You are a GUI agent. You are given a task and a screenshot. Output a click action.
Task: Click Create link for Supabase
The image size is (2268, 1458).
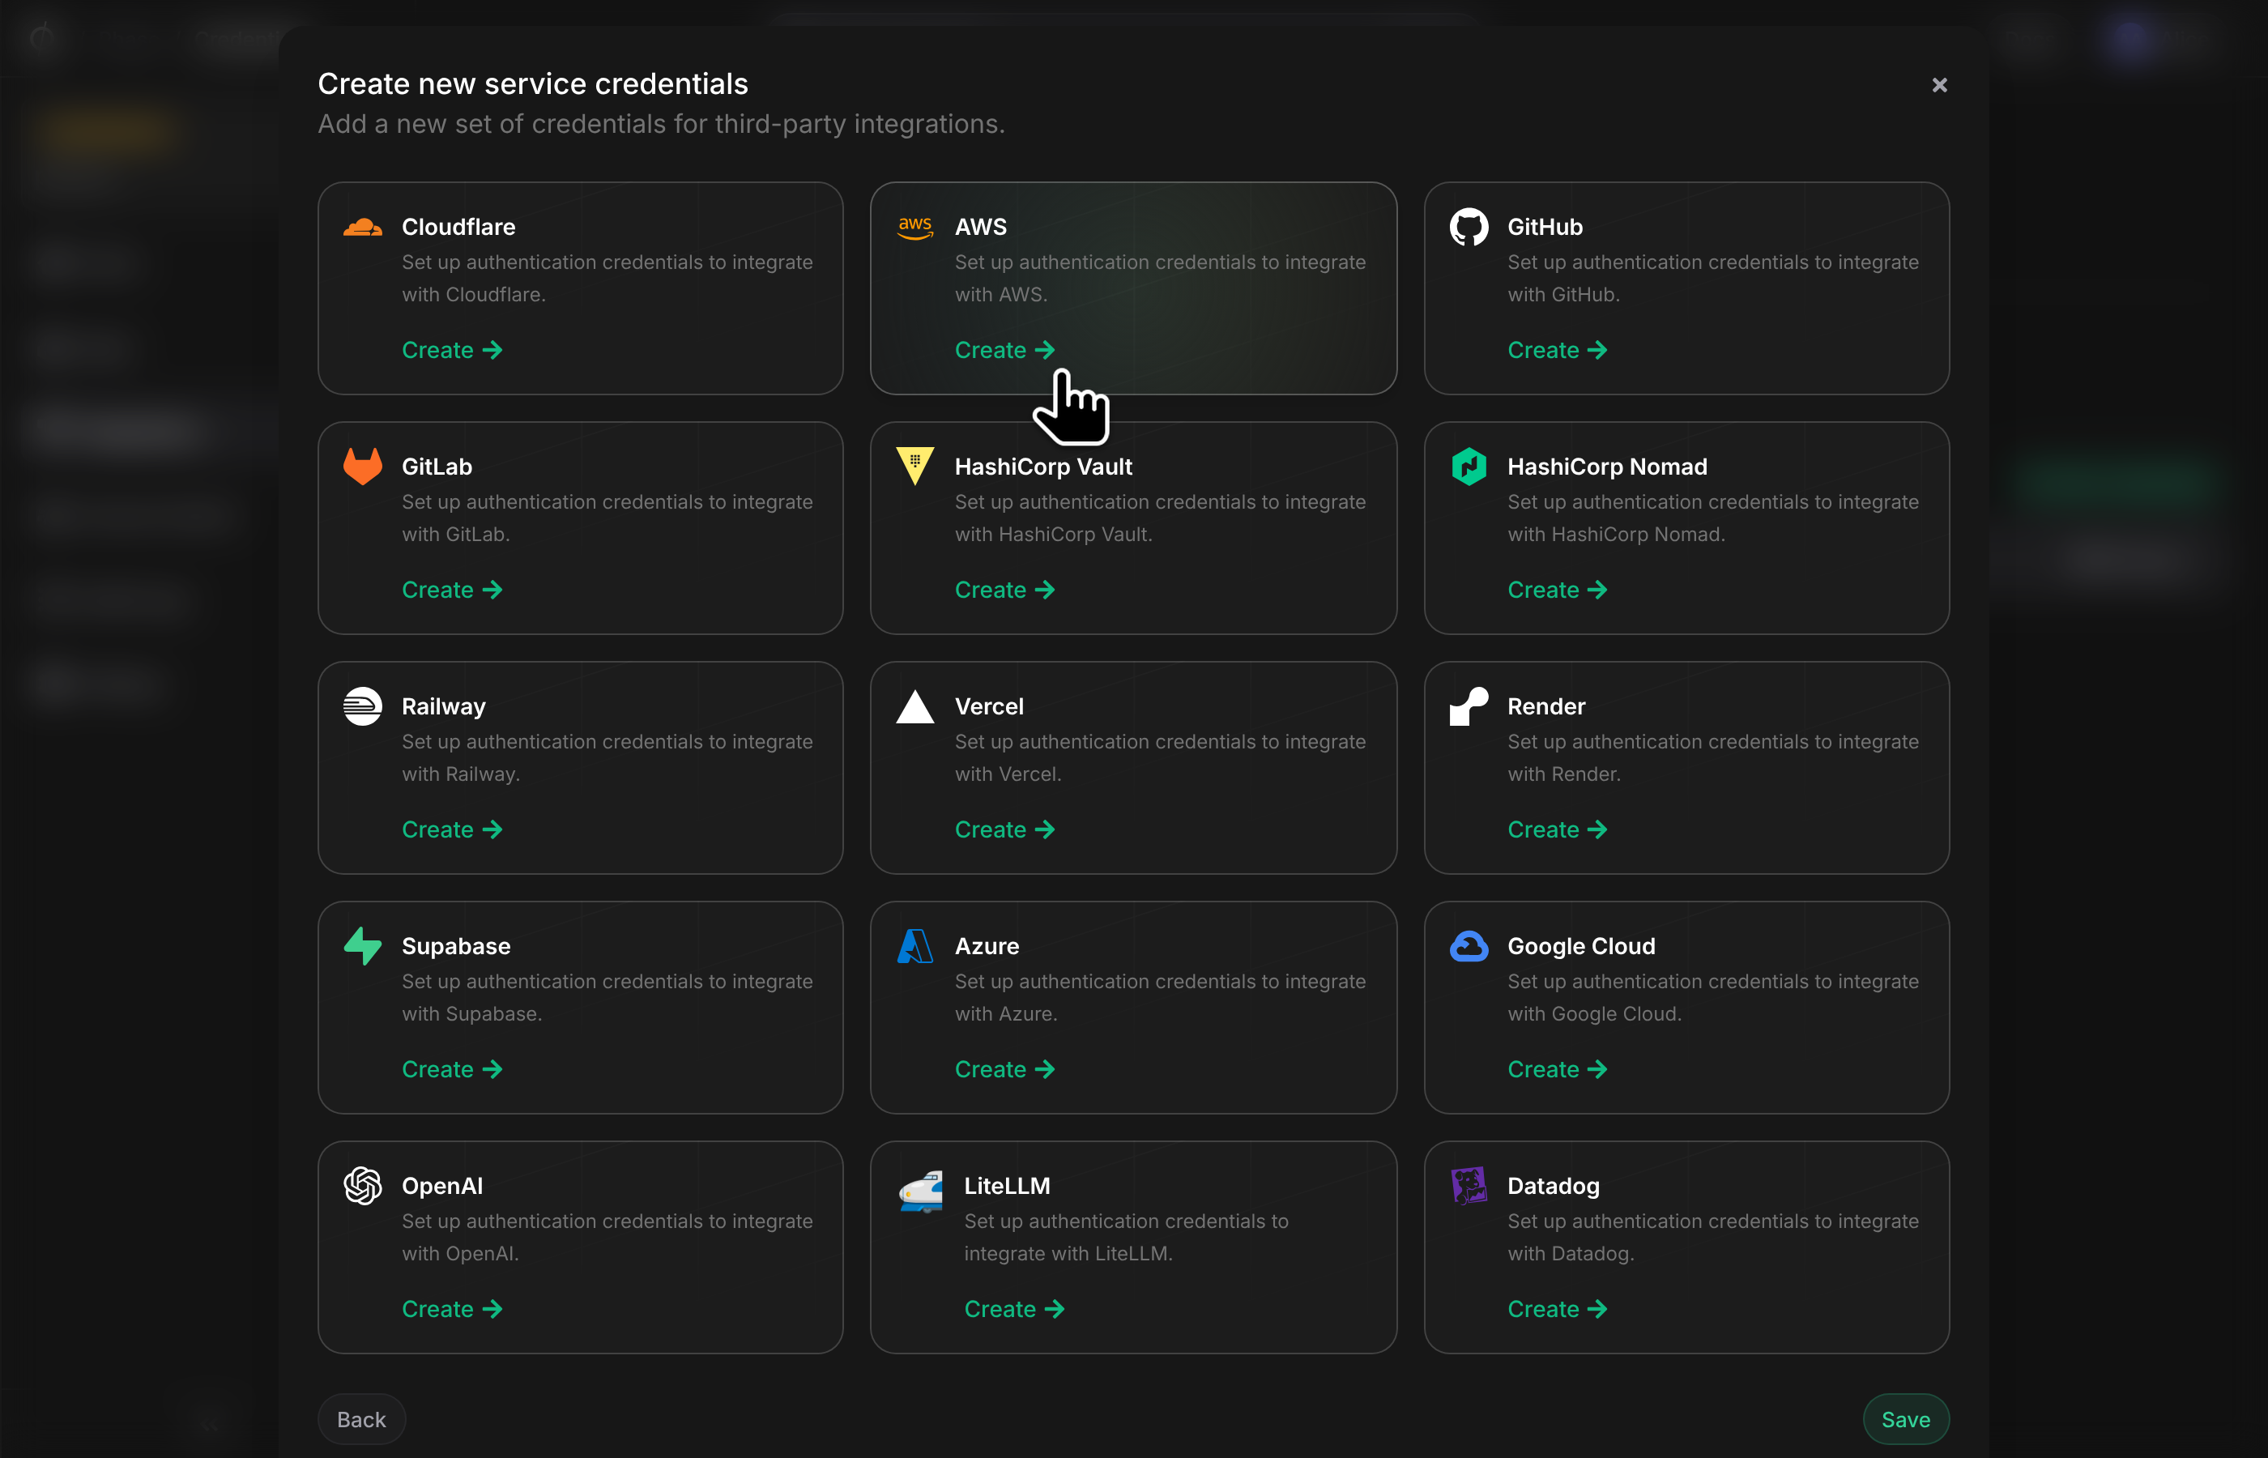[x=451, y=1069]
